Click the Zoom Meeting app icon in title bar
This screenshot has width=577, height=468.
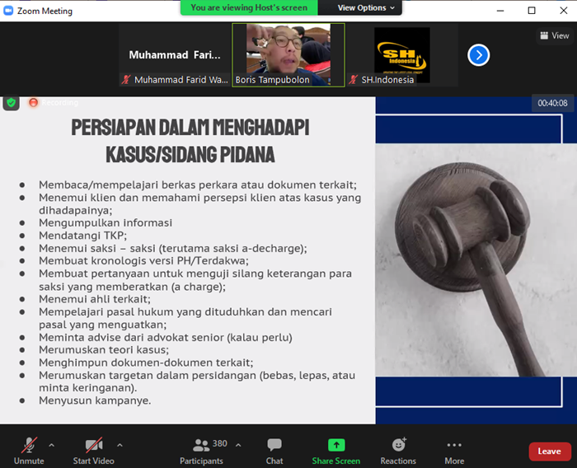point(8,11)
